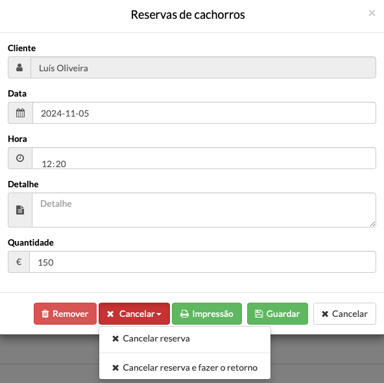The width and height of the screenshot is (384, 383).
Task: Click the clock icon beside Hora field
Action: pos(20,158)
